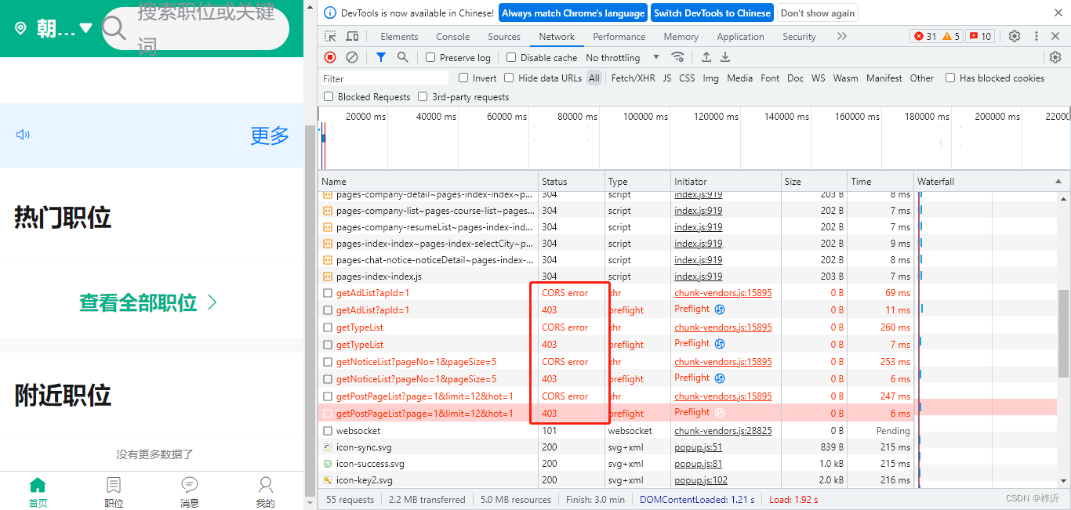Enable the Disable cache checkbox
The width and height of the screenshot is (1071, 510).
click(511, 57)
